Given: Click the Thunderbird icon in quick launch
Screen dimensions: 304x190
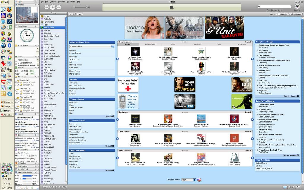Looking at the screenshot, I should coord(9,15).
